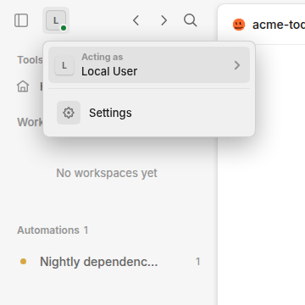305x305 pixels.
Task: Click the Automations 1 section header
Action: tap(53, 230)
